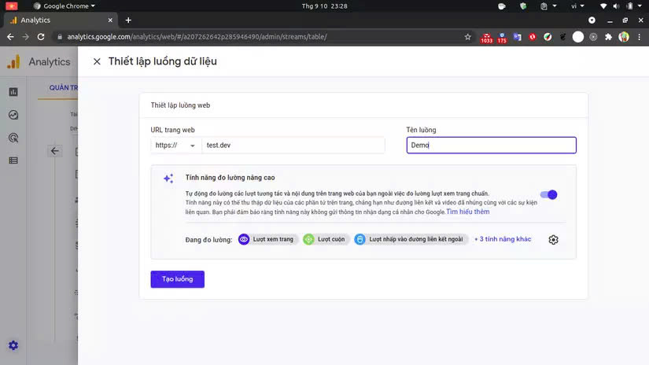Open the Configure list icon in the sidebar

tap(13, 160)
